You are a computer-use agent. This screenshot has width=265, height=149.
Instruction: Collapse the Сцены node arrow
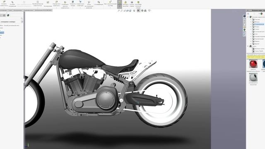tap(248, 46)
